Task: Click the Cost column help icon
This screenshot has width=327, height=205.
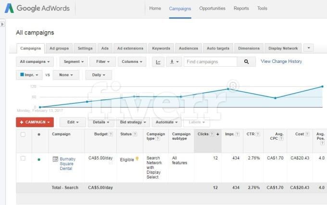Action: (x=307, y=134)
